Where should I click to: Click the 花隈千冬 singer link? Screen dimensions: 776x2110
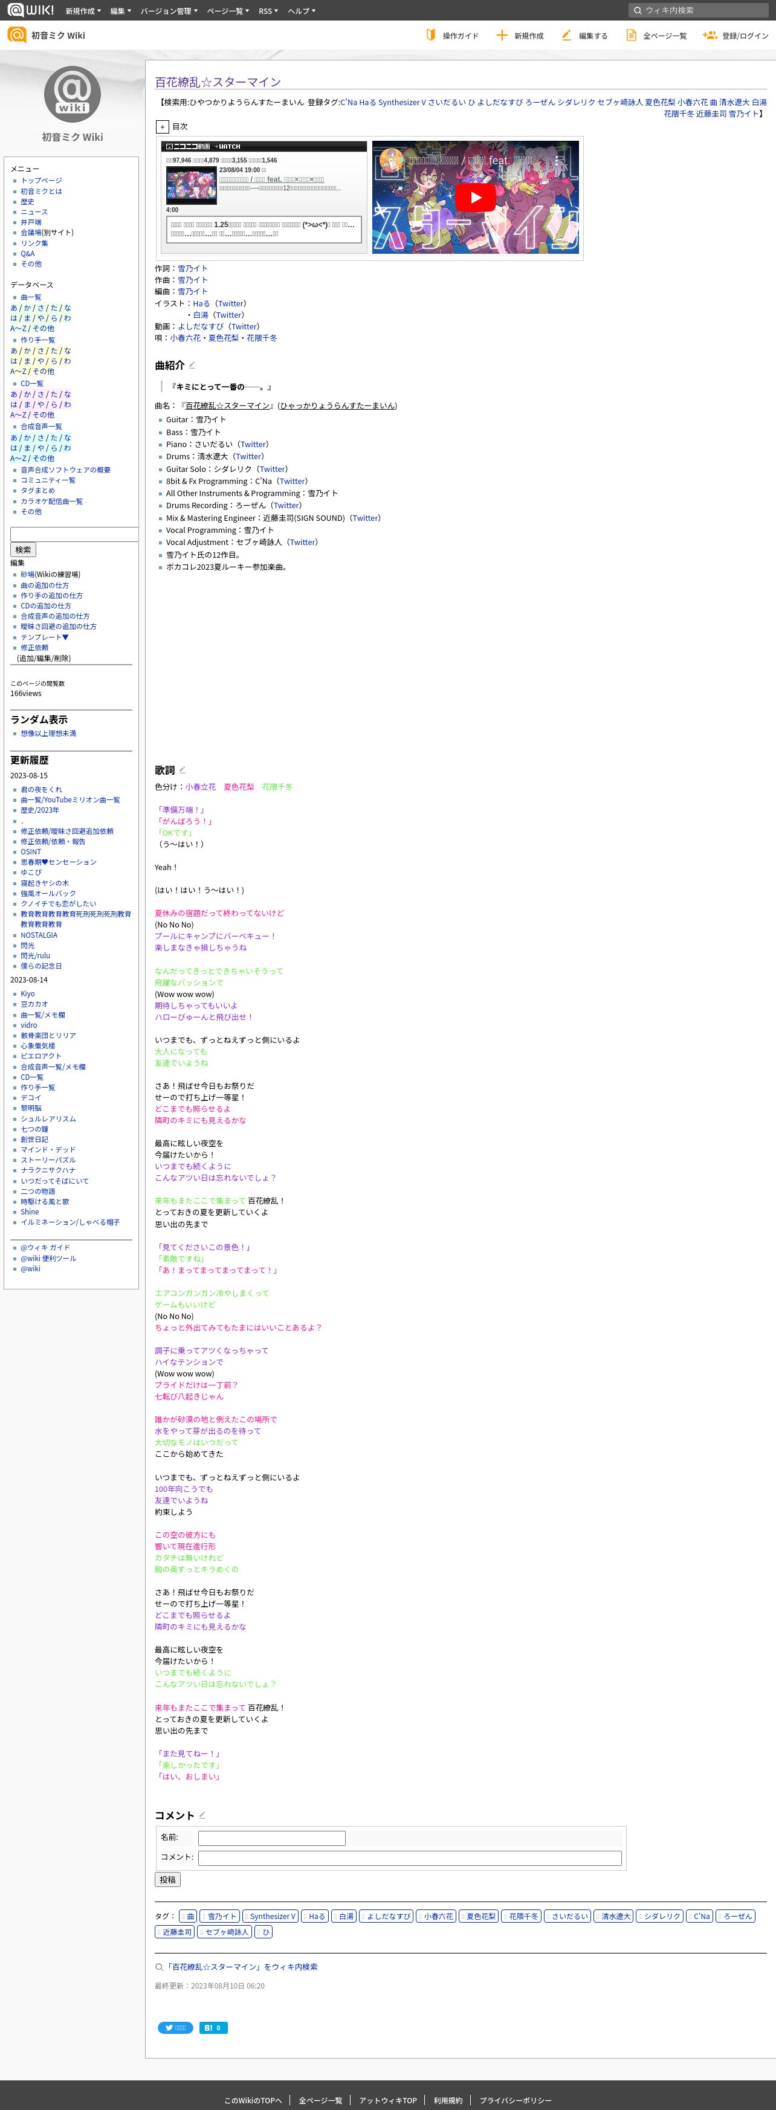[x=262, y=338]
